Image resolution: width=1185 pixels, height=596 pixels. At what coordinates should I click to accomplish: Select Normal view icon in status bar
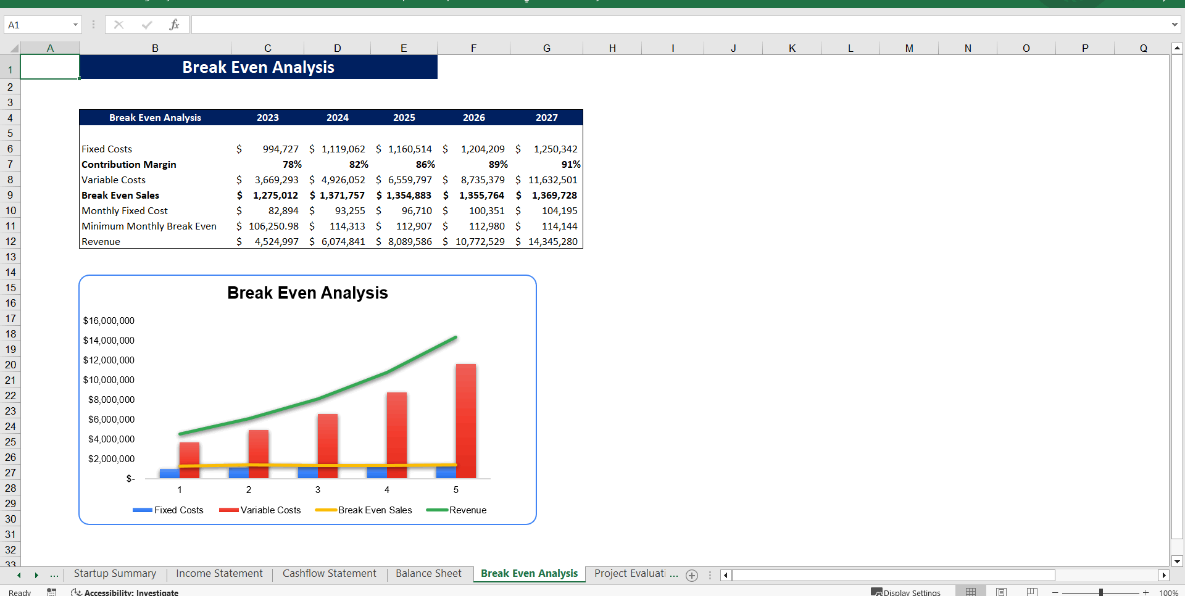tap(970, 590)
